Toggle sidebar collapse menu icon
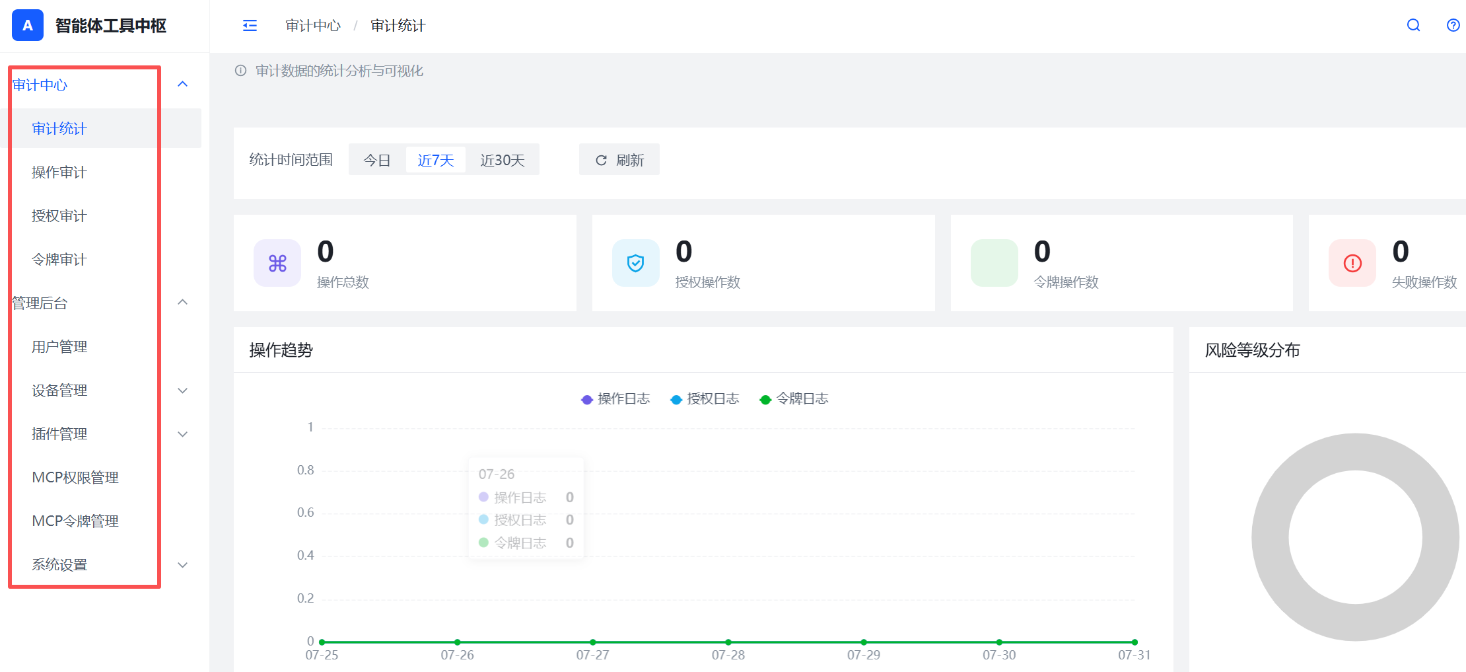Viewport: 1466px width, 672px height. click(250, 26)
